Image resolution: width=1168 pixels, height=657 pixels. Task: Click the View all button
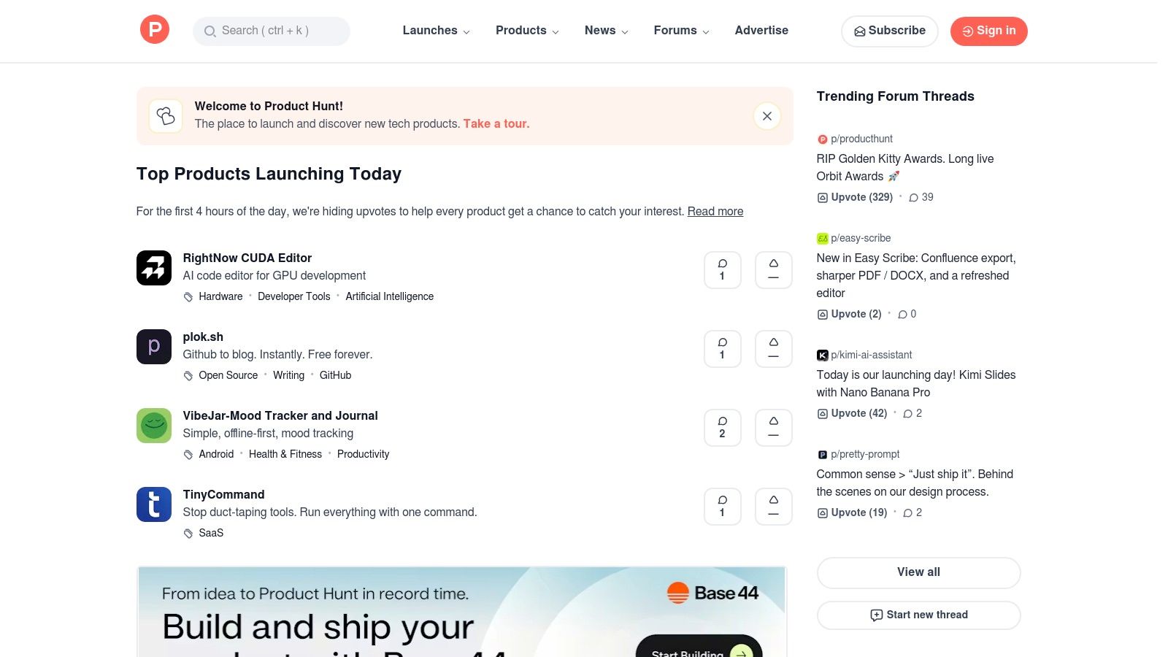[x=918, y=572]
